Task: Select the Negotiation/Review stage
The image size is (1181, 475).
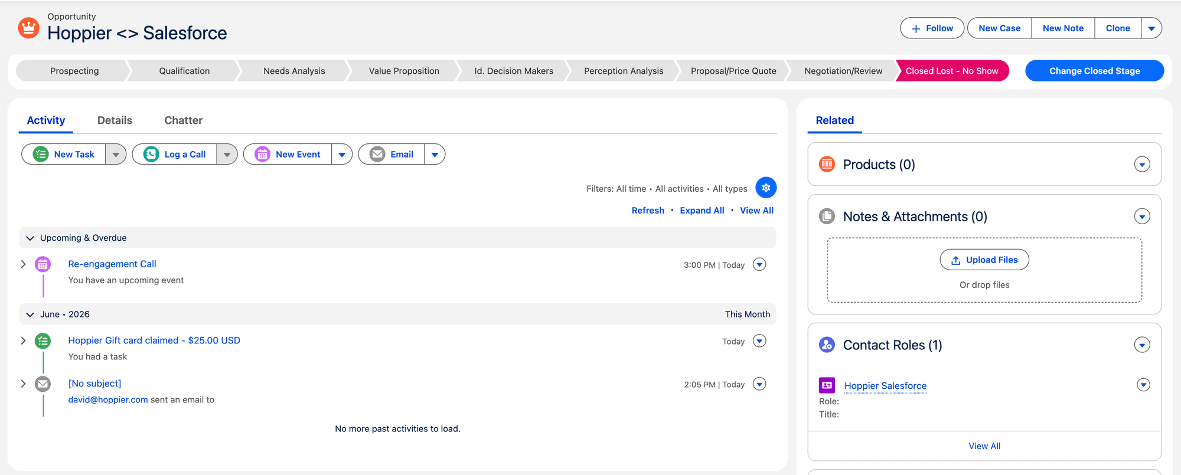Action: pyautogui.click(x=843, y=71)
